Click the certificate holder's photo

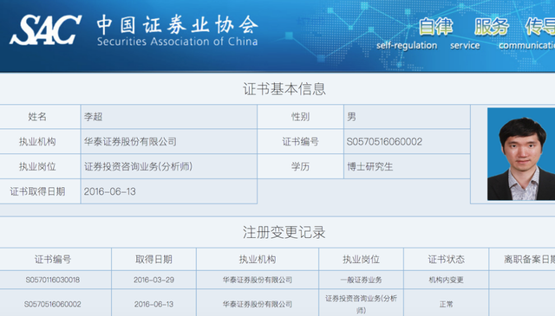[x=521, y=154]
